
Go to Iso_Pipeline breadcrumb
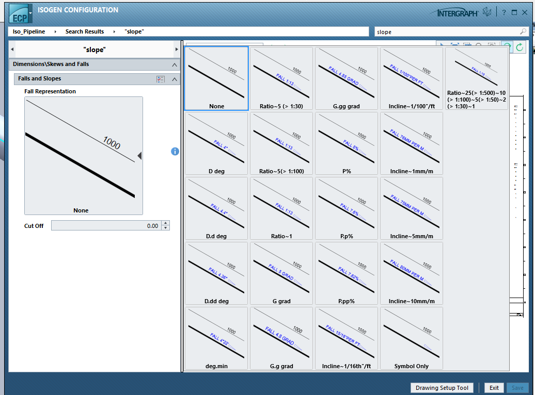coord(29,31)
